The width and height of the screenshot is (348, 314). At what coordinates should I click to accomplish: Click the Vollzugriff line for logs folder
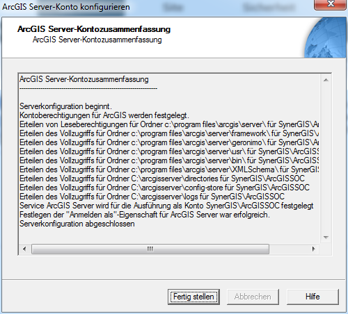(152, 197)
